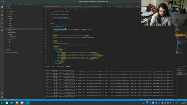
Task: Collapse the Timeline section
Action: tap(8, 51)
